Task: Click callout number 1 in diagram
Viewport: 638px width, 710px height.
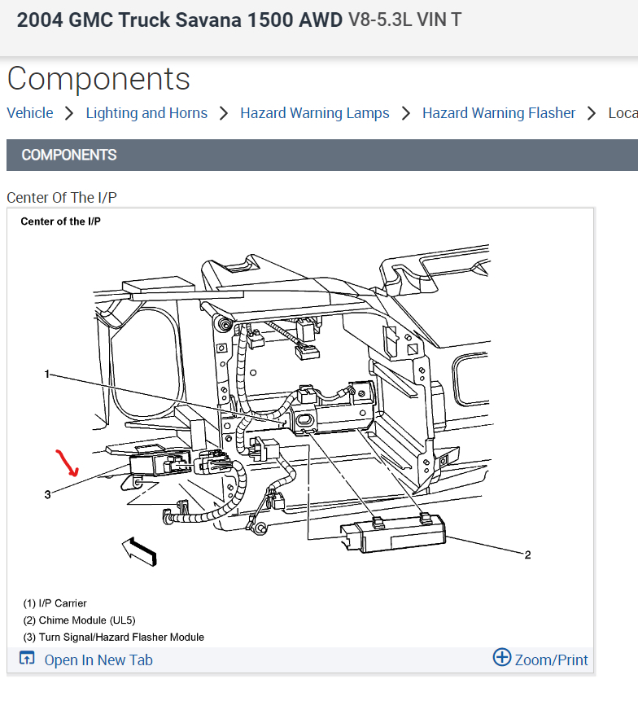Action: click(x=46, y=374)
